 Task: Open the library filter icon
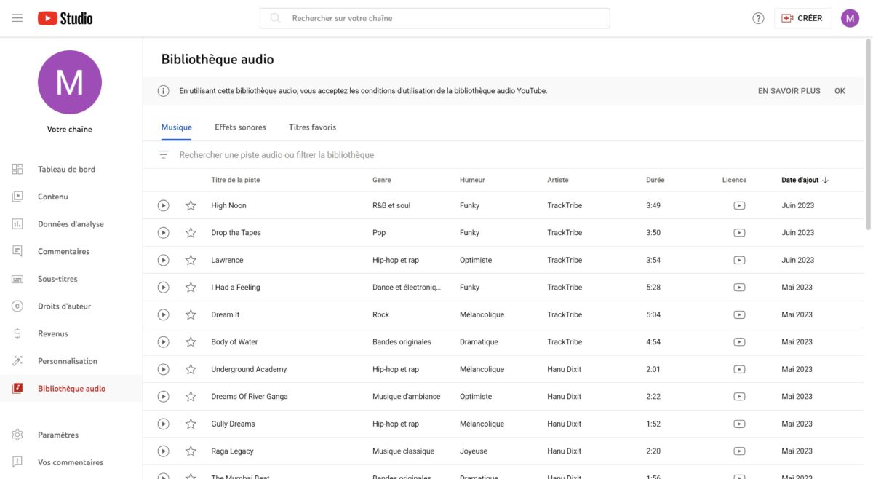164,155
